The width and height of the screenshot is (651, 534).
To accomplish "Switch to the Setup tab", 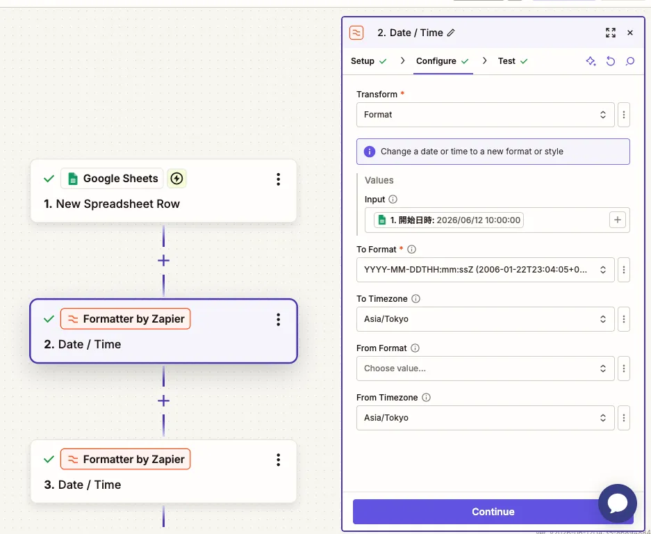I will [x=369, y=61].
